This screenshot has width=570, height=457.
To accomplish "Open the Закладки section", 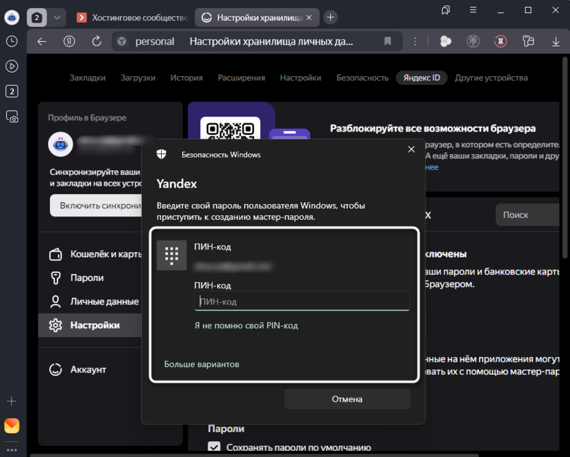I will click(x=88, y=78).
